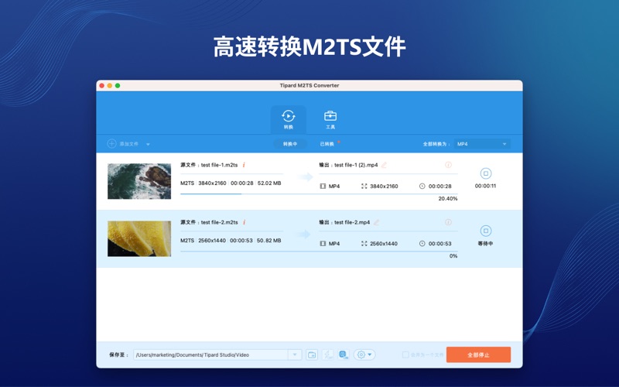Screen dimensions: 619x387
Task: Expand the save path dropdown arrow
Action: 295,354
